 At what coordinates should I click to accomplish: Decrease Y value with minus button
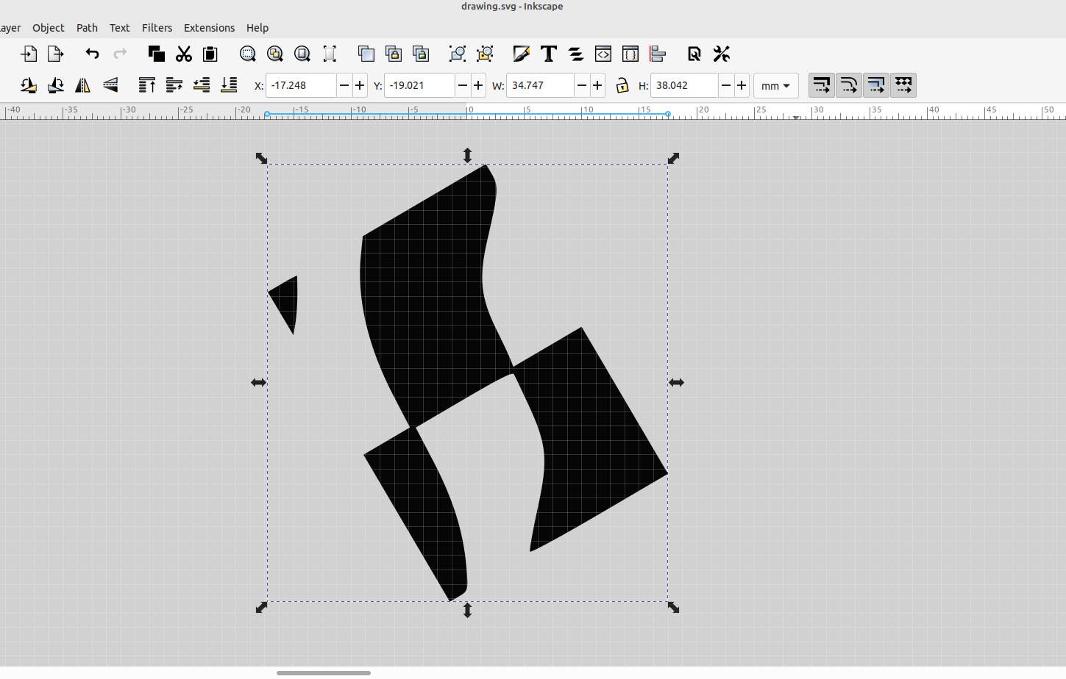(463, 85)
